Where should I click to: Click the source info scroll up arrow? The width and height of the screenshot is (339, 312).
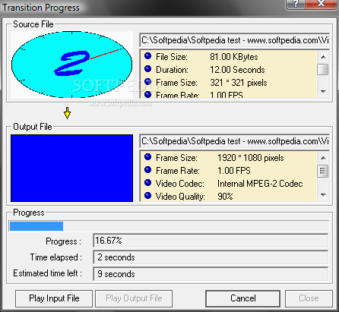[323, 57]
